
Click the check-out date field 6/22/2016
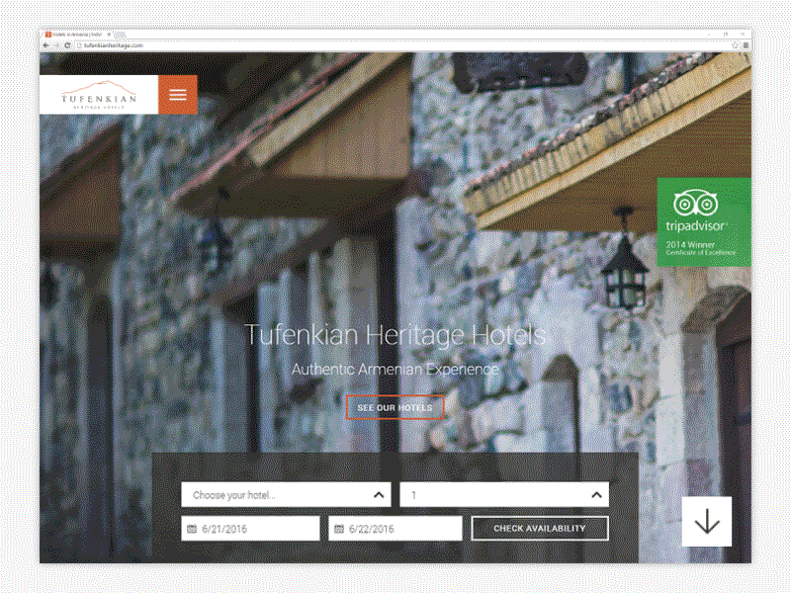click(395, 529)
